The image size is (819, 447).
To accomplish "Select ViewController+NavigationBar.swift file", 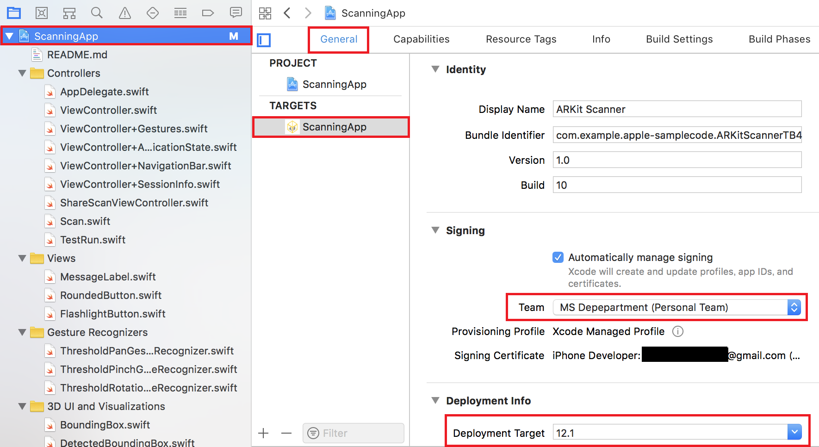I will tap(146, 166).
